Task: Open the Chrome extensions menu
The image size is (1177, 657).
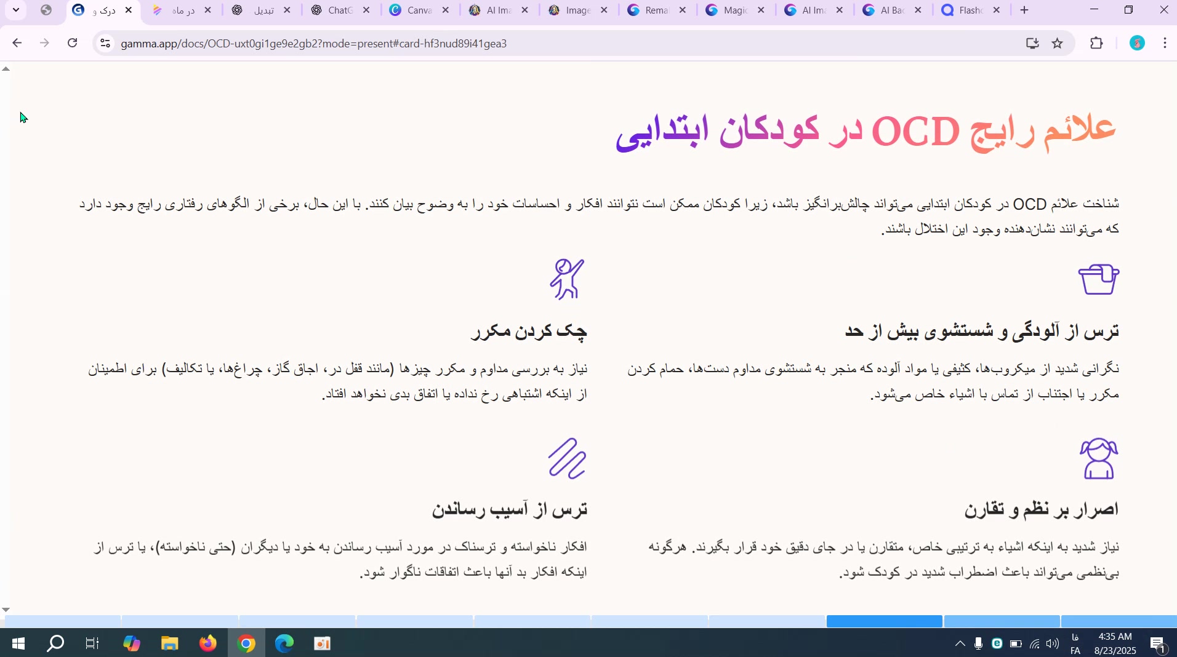Action: click(x=1097, y=44)
